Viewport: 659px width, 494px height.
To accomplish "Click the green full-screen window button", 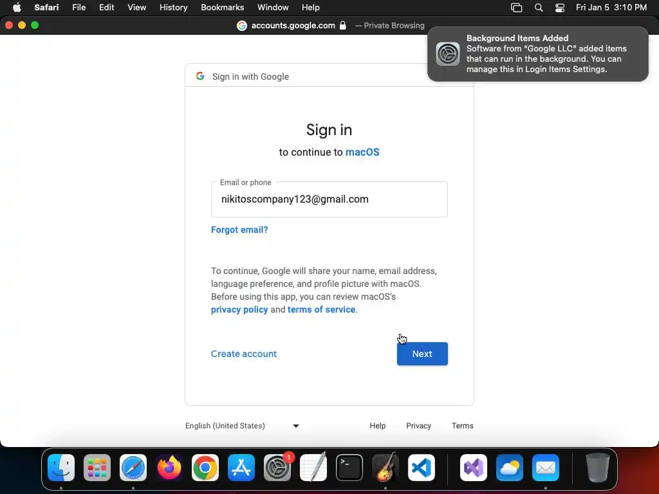I will 35,25.
